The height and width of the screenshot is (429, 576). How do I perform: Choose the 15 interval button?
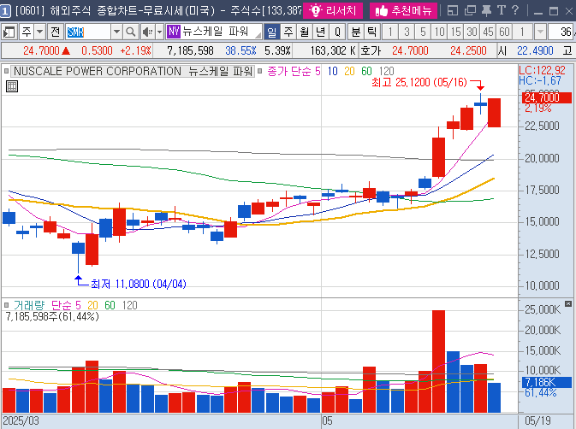point(455,32)
